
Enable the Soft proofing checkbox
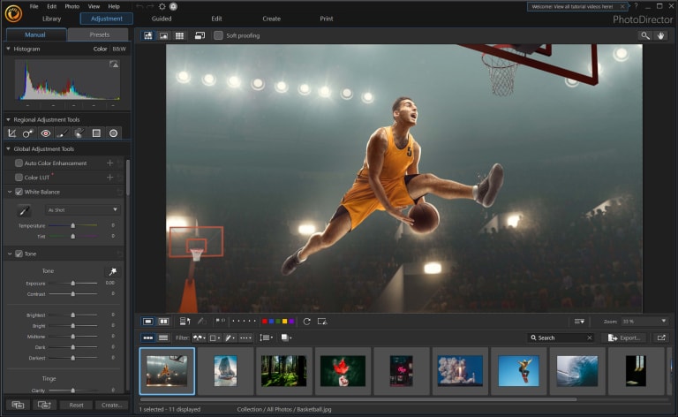219,35
